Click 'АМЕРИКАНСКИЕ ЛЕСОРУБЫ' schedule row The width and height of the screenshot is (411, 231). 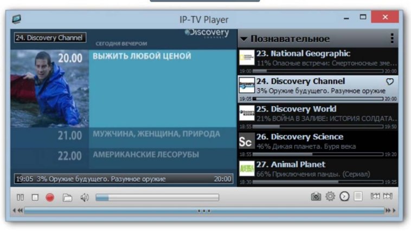[146, 155]
